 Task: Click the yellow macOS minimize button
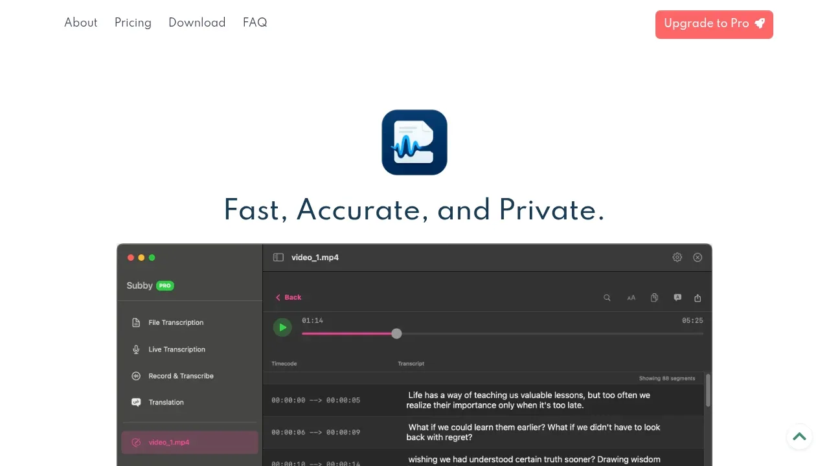coord(141,258)
